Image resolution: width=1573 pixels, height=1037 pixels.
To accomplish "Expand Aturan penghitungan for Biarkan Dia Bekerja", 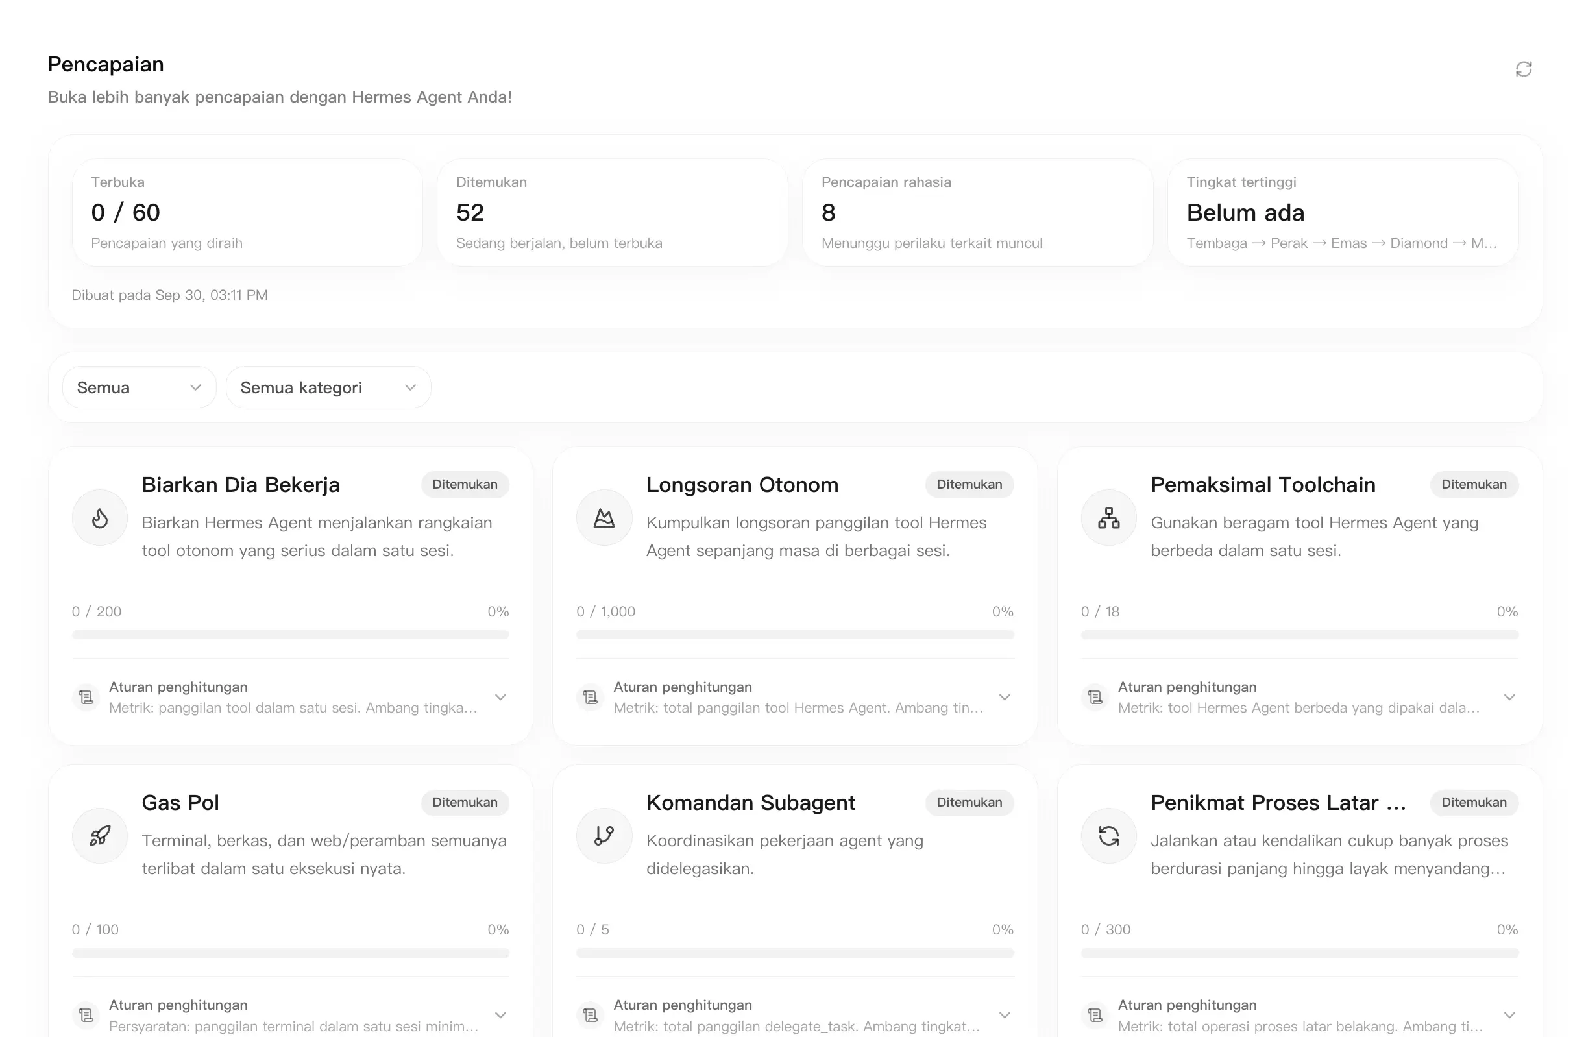I will [500, 697].
